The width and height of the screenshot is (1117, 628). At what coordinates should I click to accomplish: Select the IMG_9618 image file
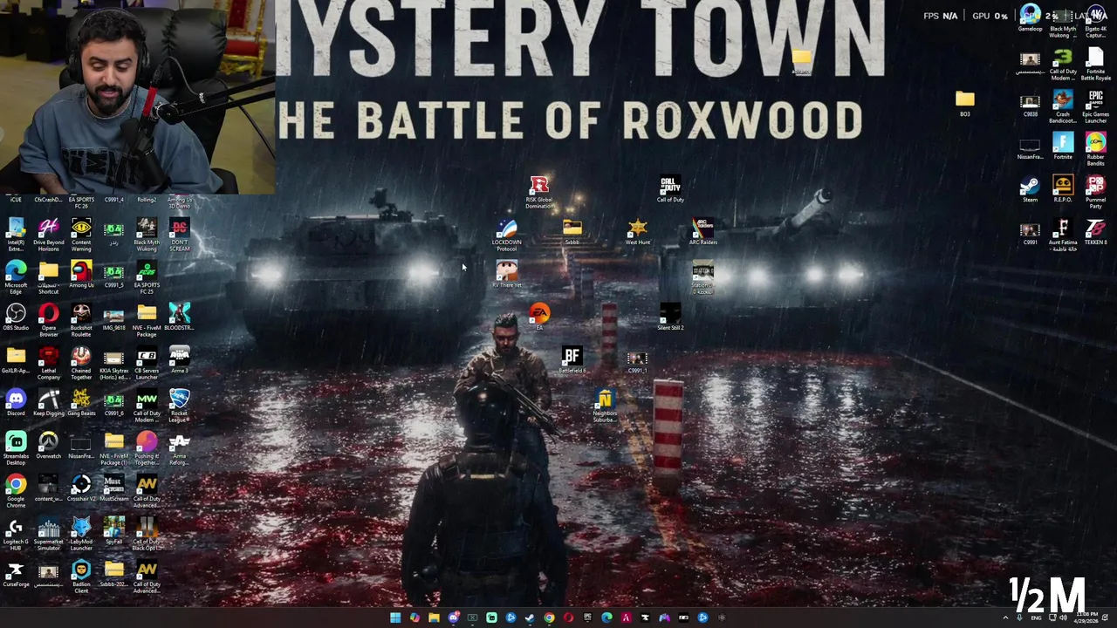pyautogui.click(x=113, y=317)
